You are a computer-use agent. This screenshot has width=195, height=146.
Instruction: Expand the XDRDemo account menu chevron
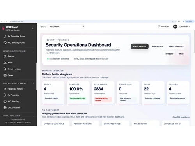[x=190, y=26]
